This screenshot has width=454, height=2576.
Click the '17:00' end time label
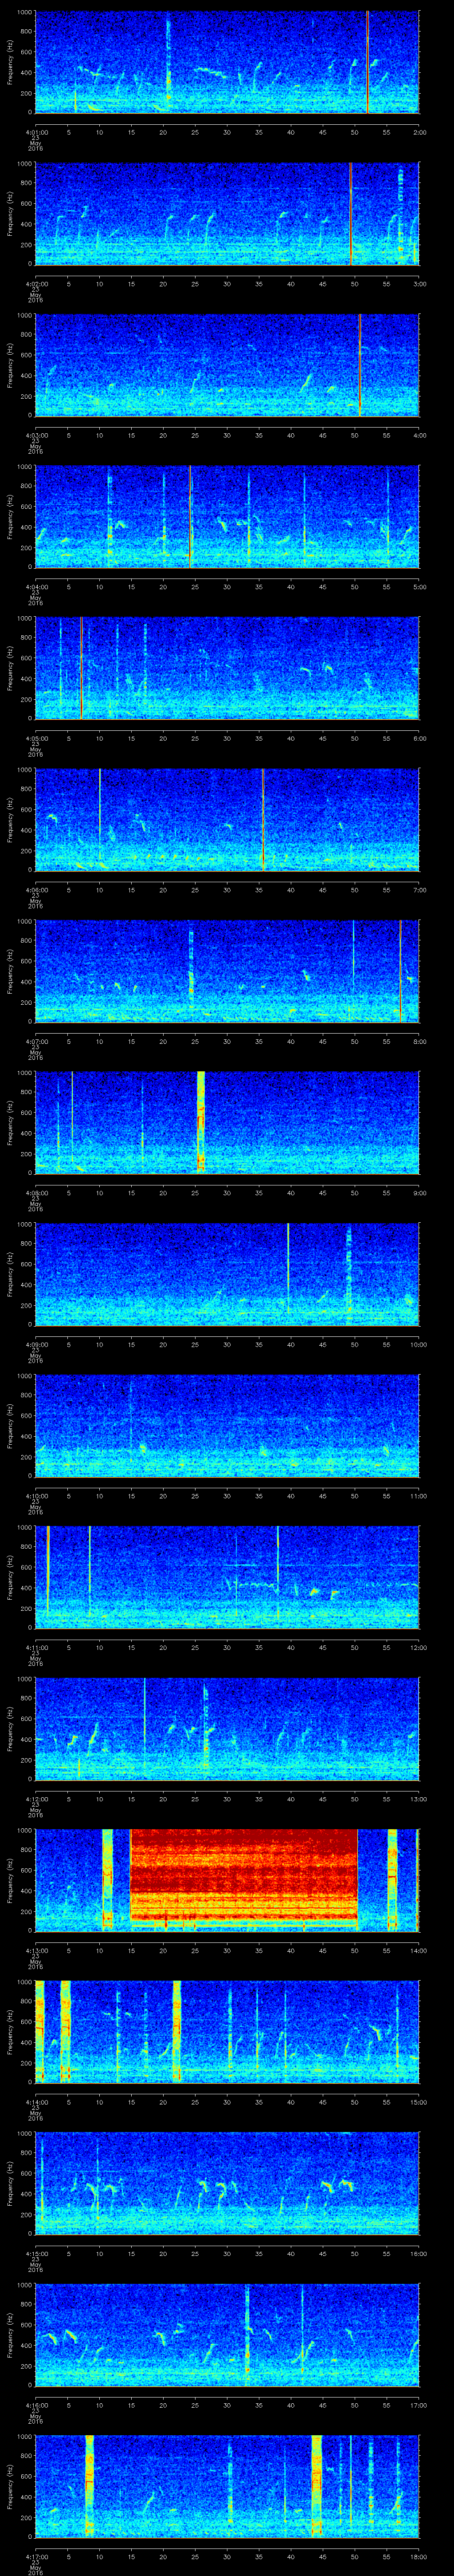point(419,2404)
